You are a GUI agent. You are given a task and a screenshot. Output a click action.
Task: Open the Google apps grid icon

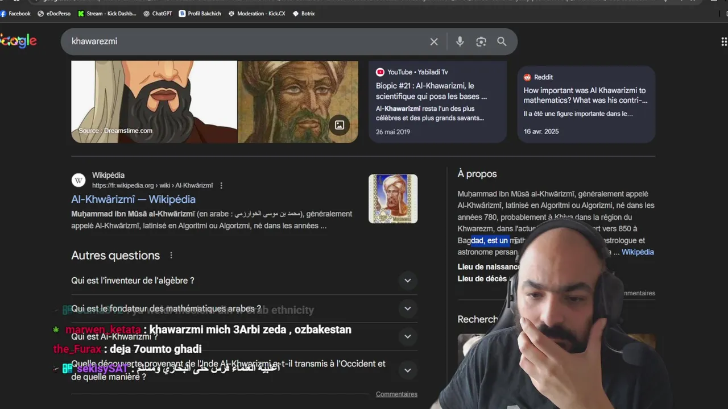[x=724, y=41]
